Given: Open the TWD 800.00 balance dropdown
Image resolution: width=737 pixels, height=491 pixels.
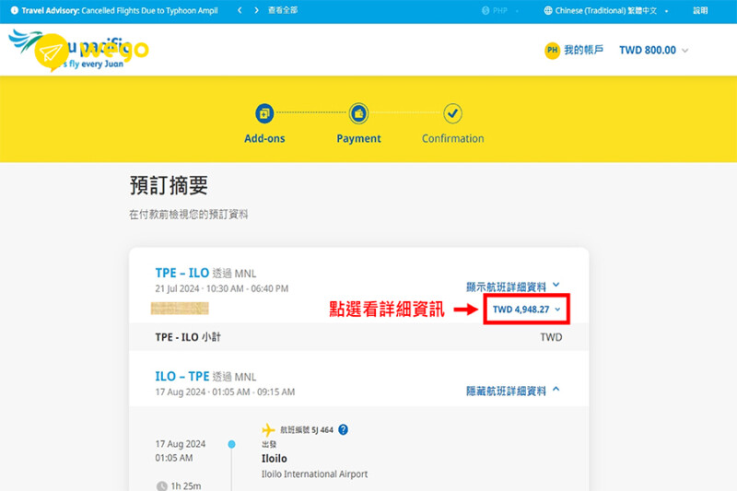Looking at the screenshot, I should point(653,50).
